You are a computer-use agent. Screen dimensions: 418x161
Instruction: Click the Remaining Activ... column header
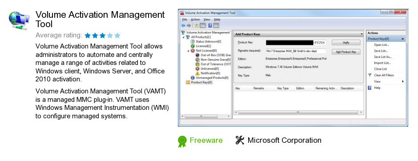click(x=326, y=88)
